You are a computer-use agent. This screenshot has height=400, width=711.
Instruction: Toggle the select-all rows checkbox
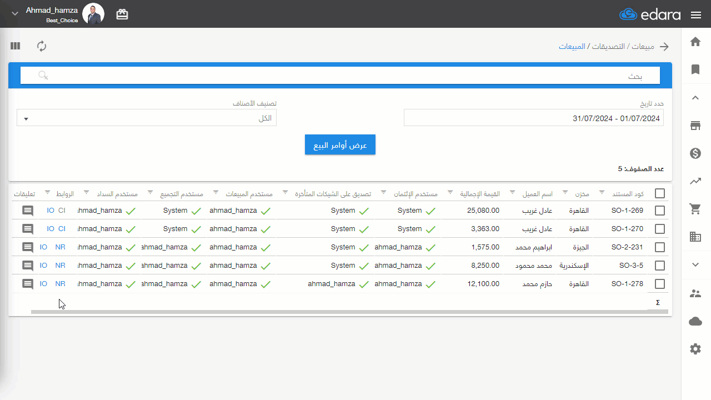point(660,193)
